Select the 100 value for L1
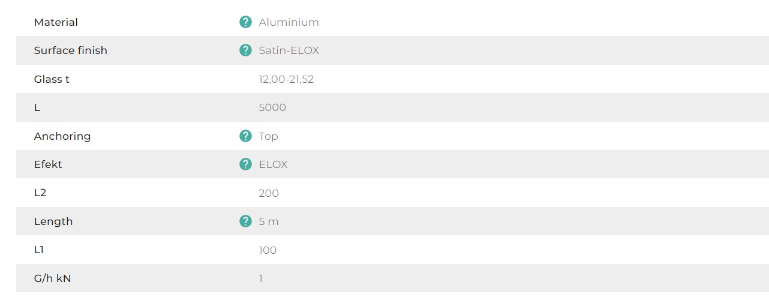The image size is (769, 306). tap(268, 250)
